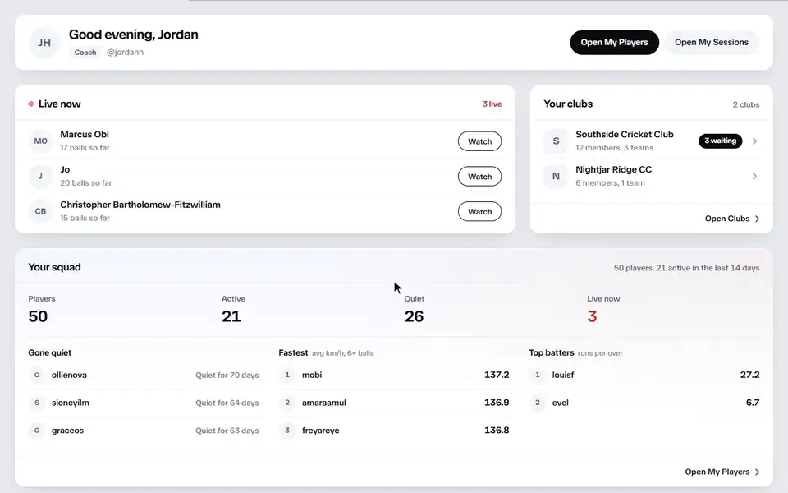Select player sioneyilm in Gone quiet
Screen dimensions: 788x493
[x=71, y=403]
